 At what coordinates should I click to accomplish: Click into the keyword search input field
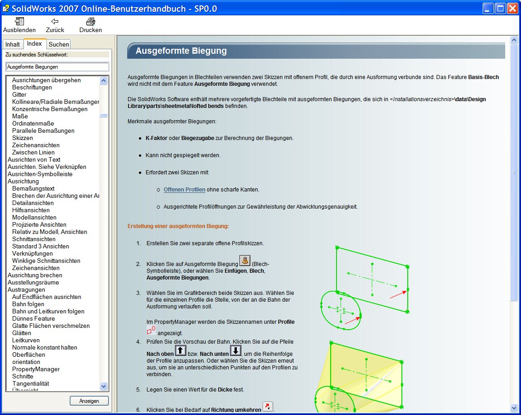(57, 67)
